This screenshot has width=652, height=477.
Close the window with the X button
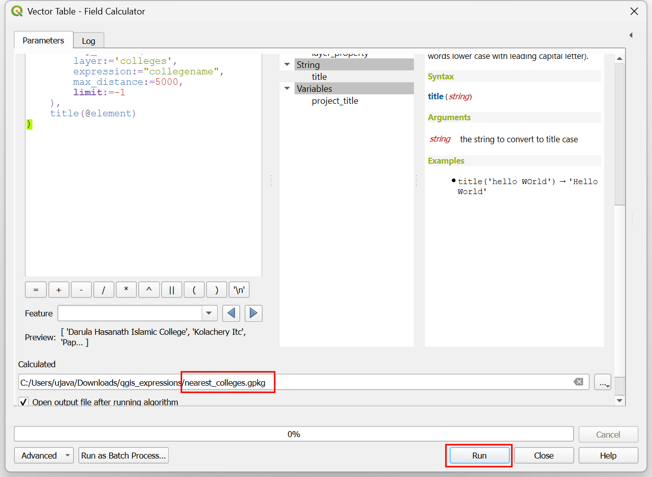click(x=634, y=11)
